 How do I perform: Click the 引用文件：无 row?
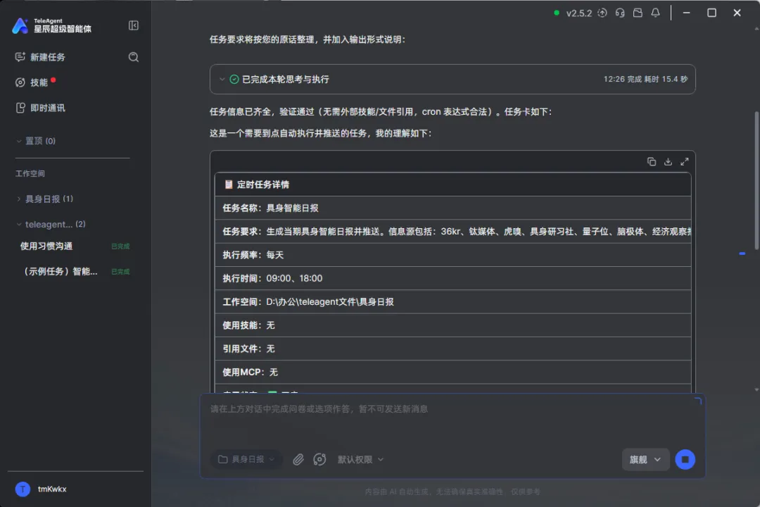click(452, 349)
